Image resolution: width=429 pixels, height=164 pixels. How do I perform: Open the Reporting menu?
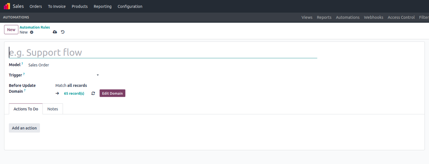[103, 6]
